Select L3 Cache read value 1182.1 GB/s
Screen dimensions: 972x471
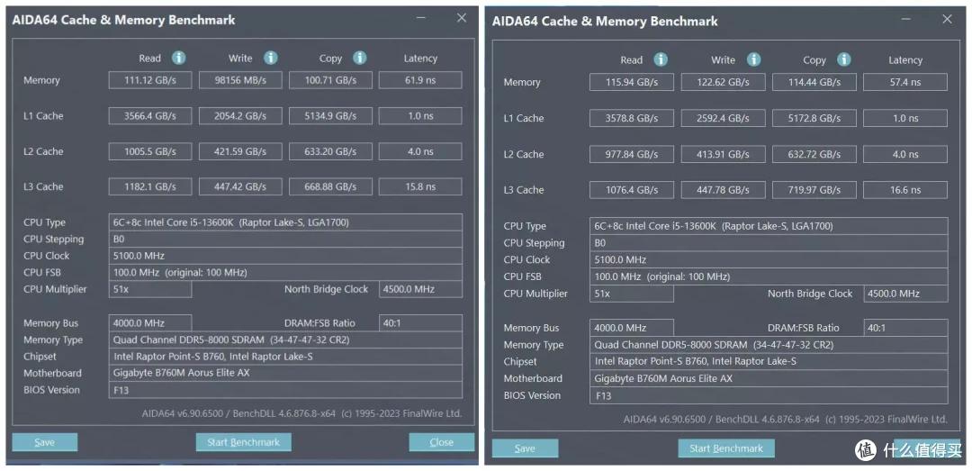click(x=150, y=186)
